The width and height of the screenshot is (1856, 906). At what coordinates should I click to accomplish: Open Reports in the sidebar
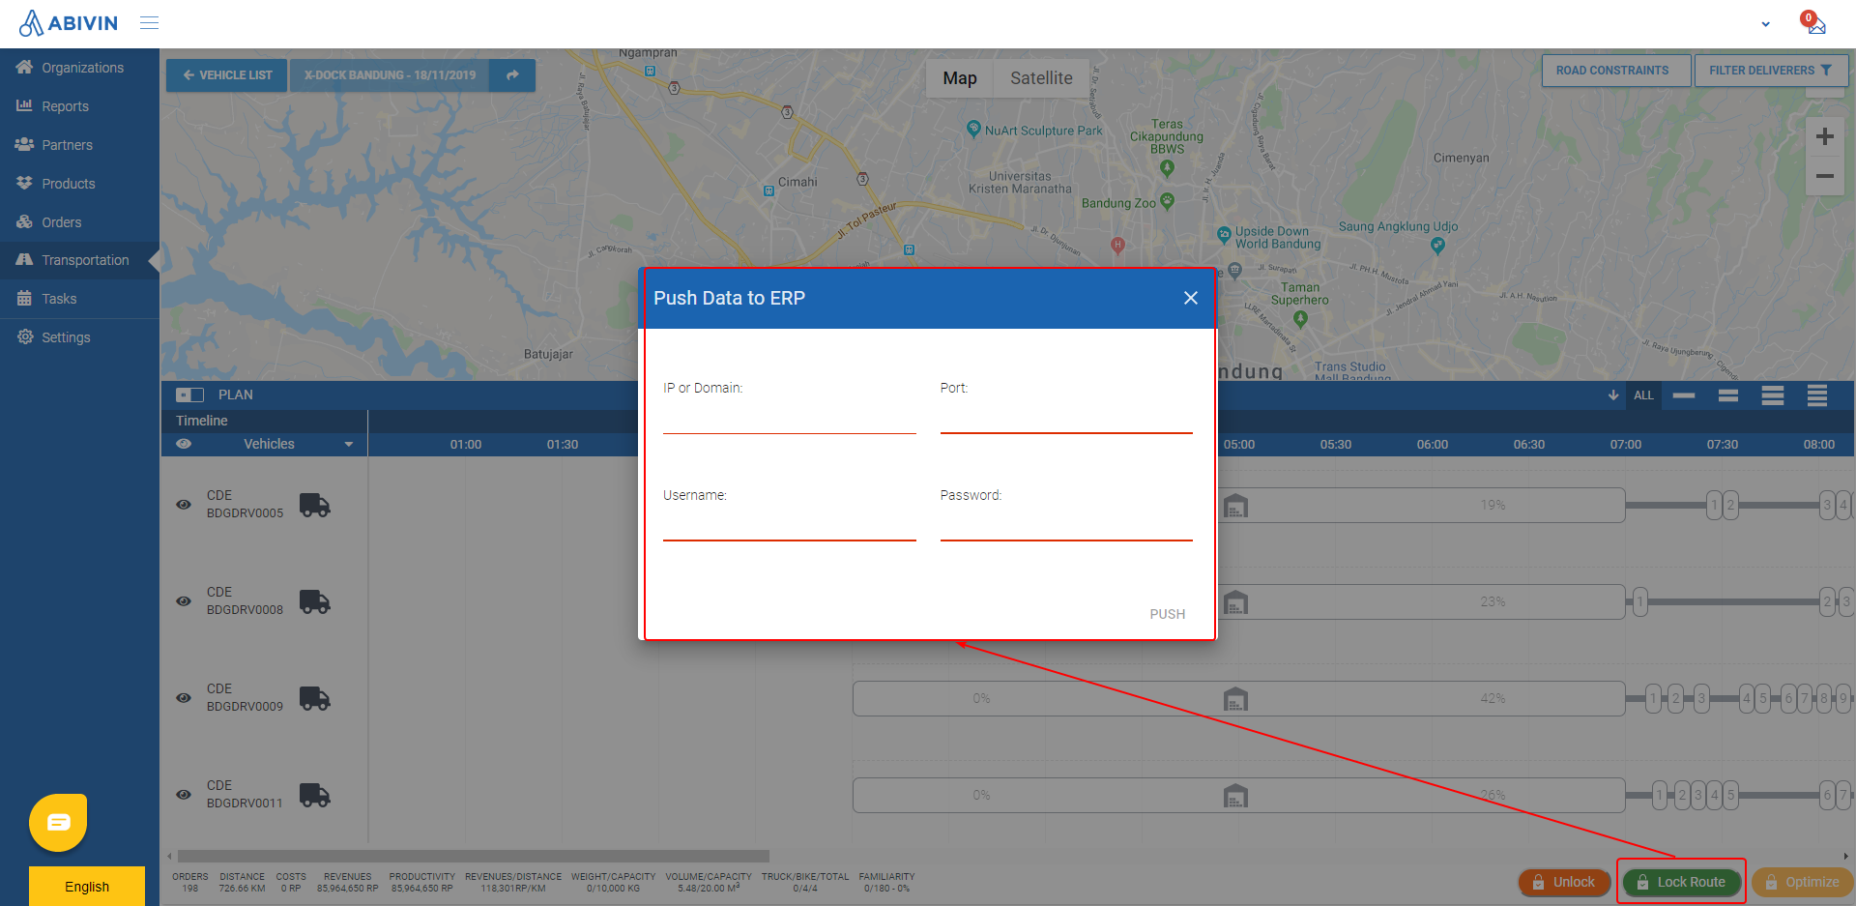pyautogui.click(x=79, y=106)
